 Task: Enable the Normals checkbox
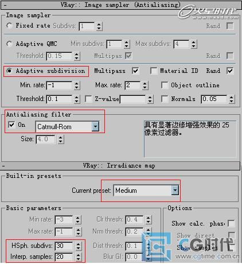pyautogui.click(x=165, y=99)
